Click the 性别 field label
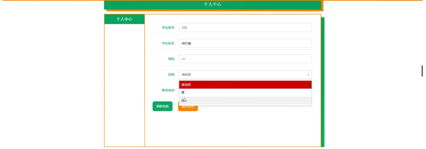The height and width of the screenshot is (149, 426). coord(171,74)
